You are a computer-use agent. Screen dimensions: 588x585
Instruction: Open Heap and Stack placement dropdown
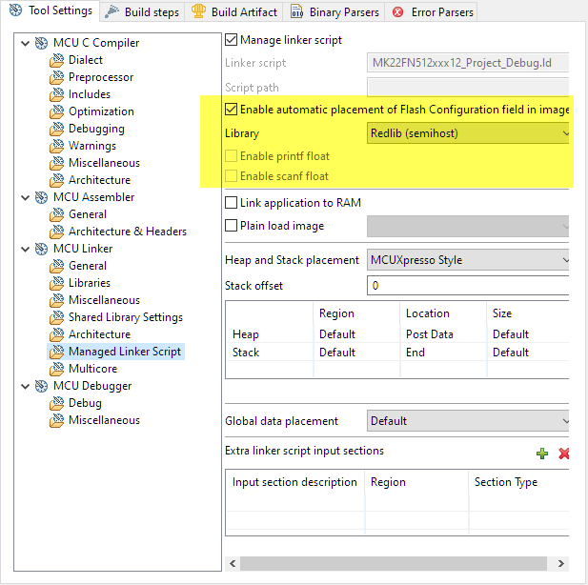pyautogui.click(x=469, y=260)
